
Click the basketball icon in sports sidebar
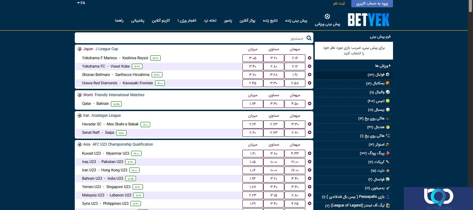point(387,83)
